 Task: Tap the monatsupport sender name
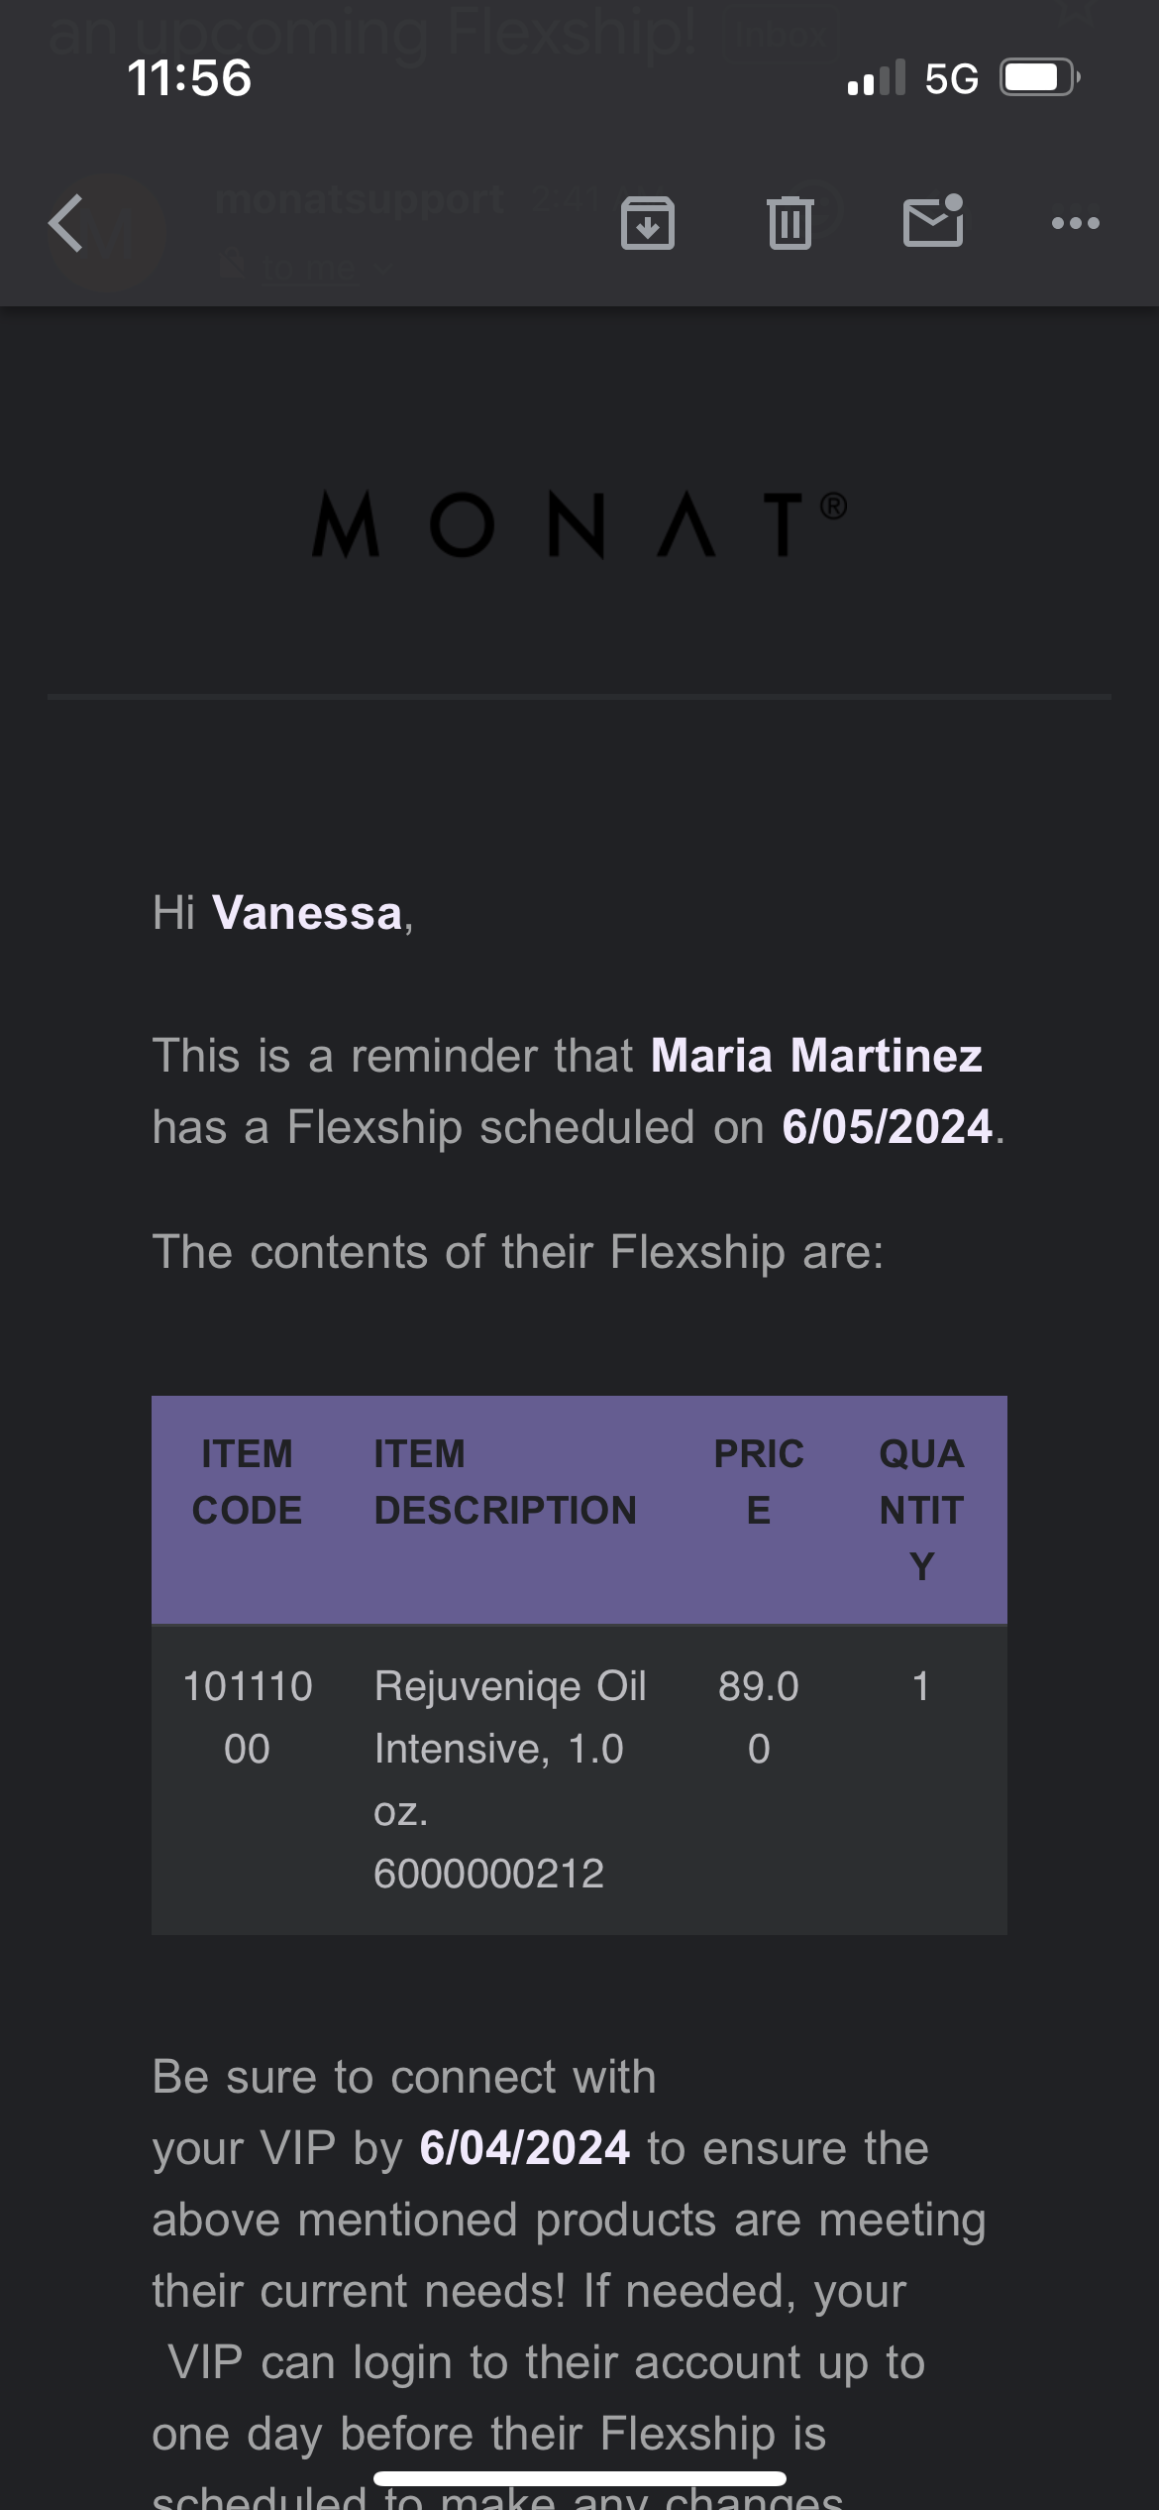click(360, 200)
